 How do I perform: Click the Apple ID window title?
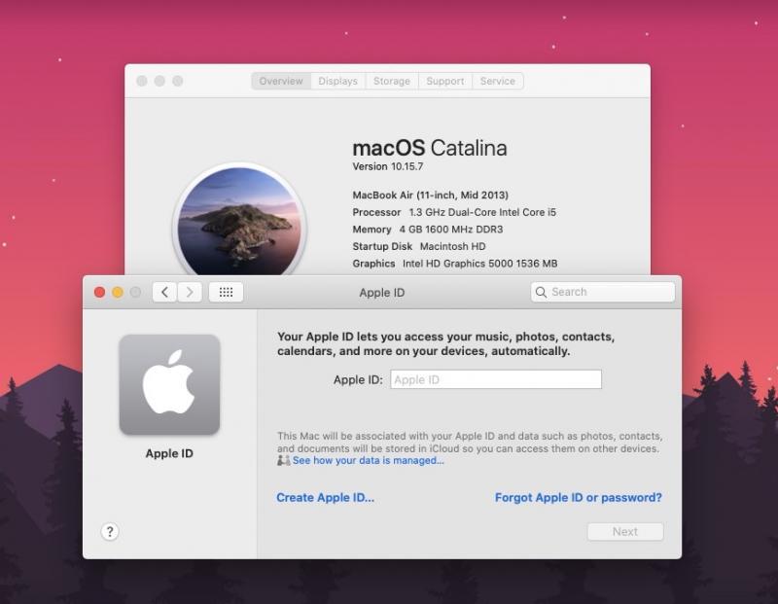pos(382,293)
